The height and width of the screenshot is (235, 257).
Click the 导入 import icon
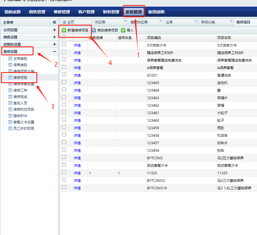pyautogui.click(x=123, y=30)
